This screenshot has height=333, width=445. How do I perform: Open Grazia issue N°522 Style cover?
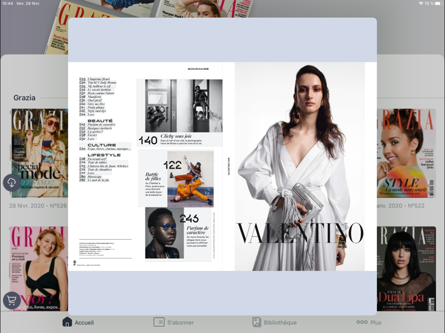[406, 153]
